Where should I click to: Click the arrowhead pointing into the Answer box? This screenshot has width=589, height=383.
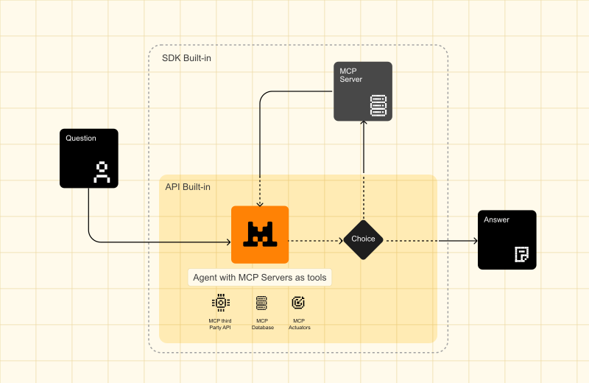click(x=473, y=240)
